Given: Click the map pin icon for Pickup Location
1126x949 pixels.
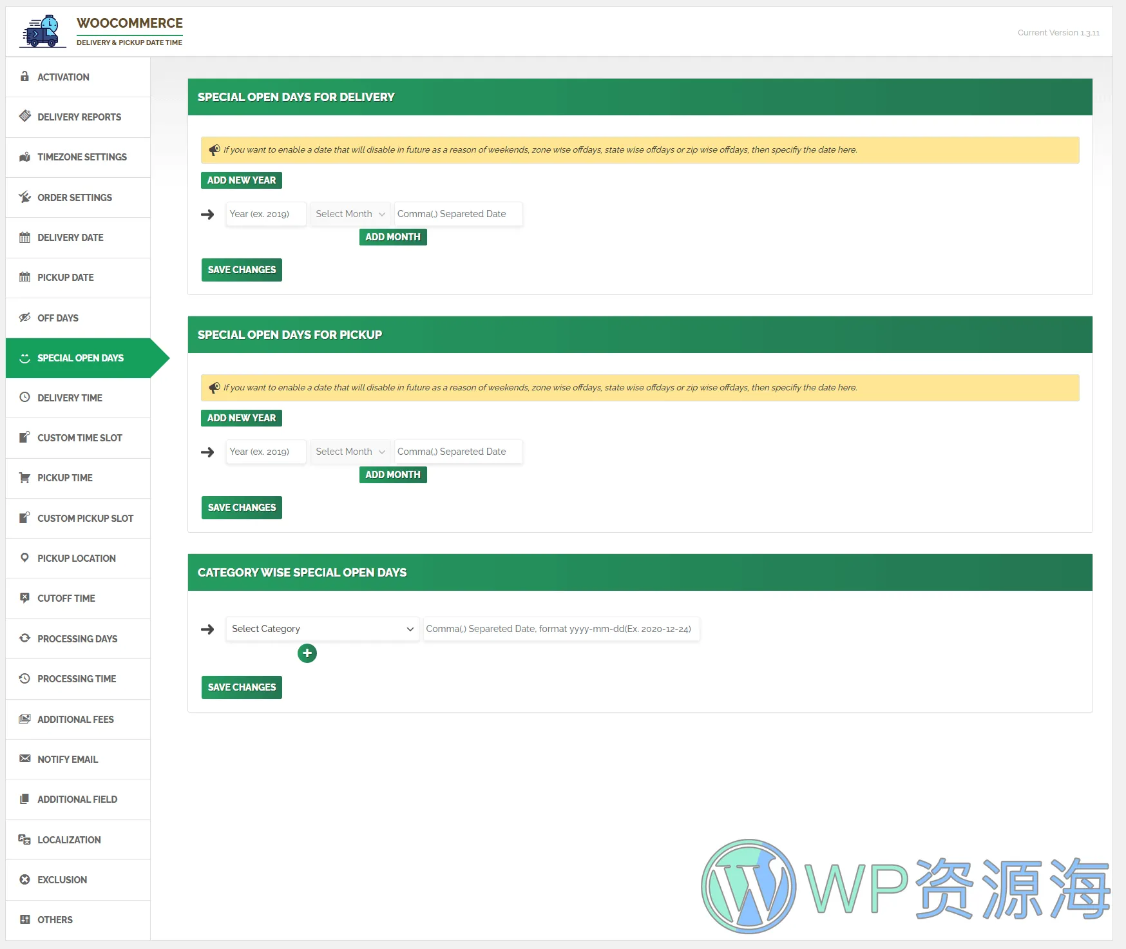Looking at the screenshot, I should coord(24,558).
